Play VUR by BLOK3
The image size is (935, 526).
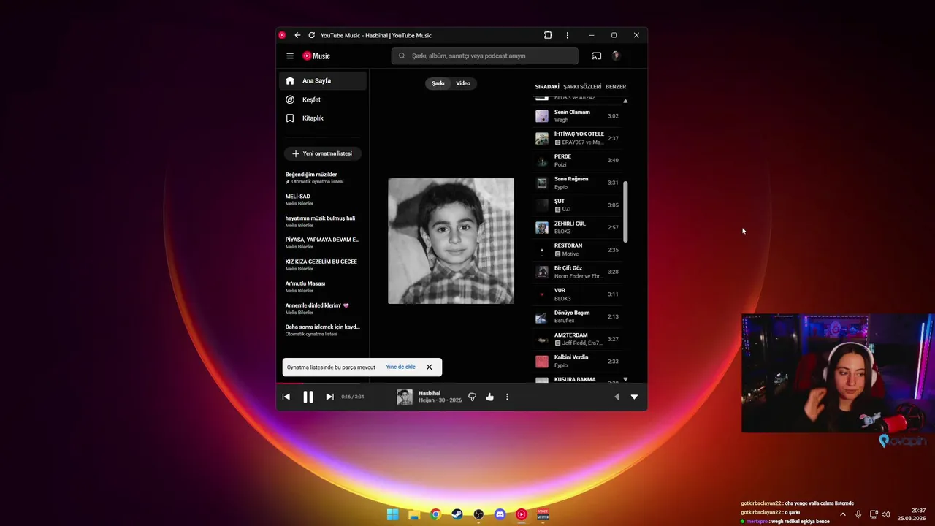pos(577,294)
